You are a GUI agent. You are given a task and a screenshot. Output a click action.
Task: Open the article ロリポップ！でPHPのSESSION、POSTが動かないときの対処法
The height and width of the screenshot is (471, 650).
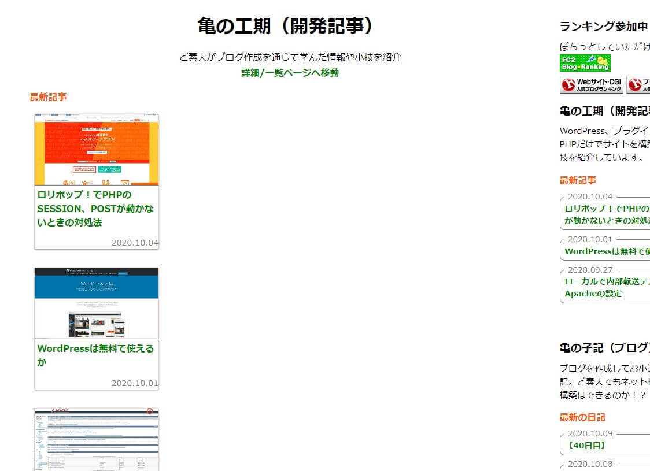(x=94, y=207)
